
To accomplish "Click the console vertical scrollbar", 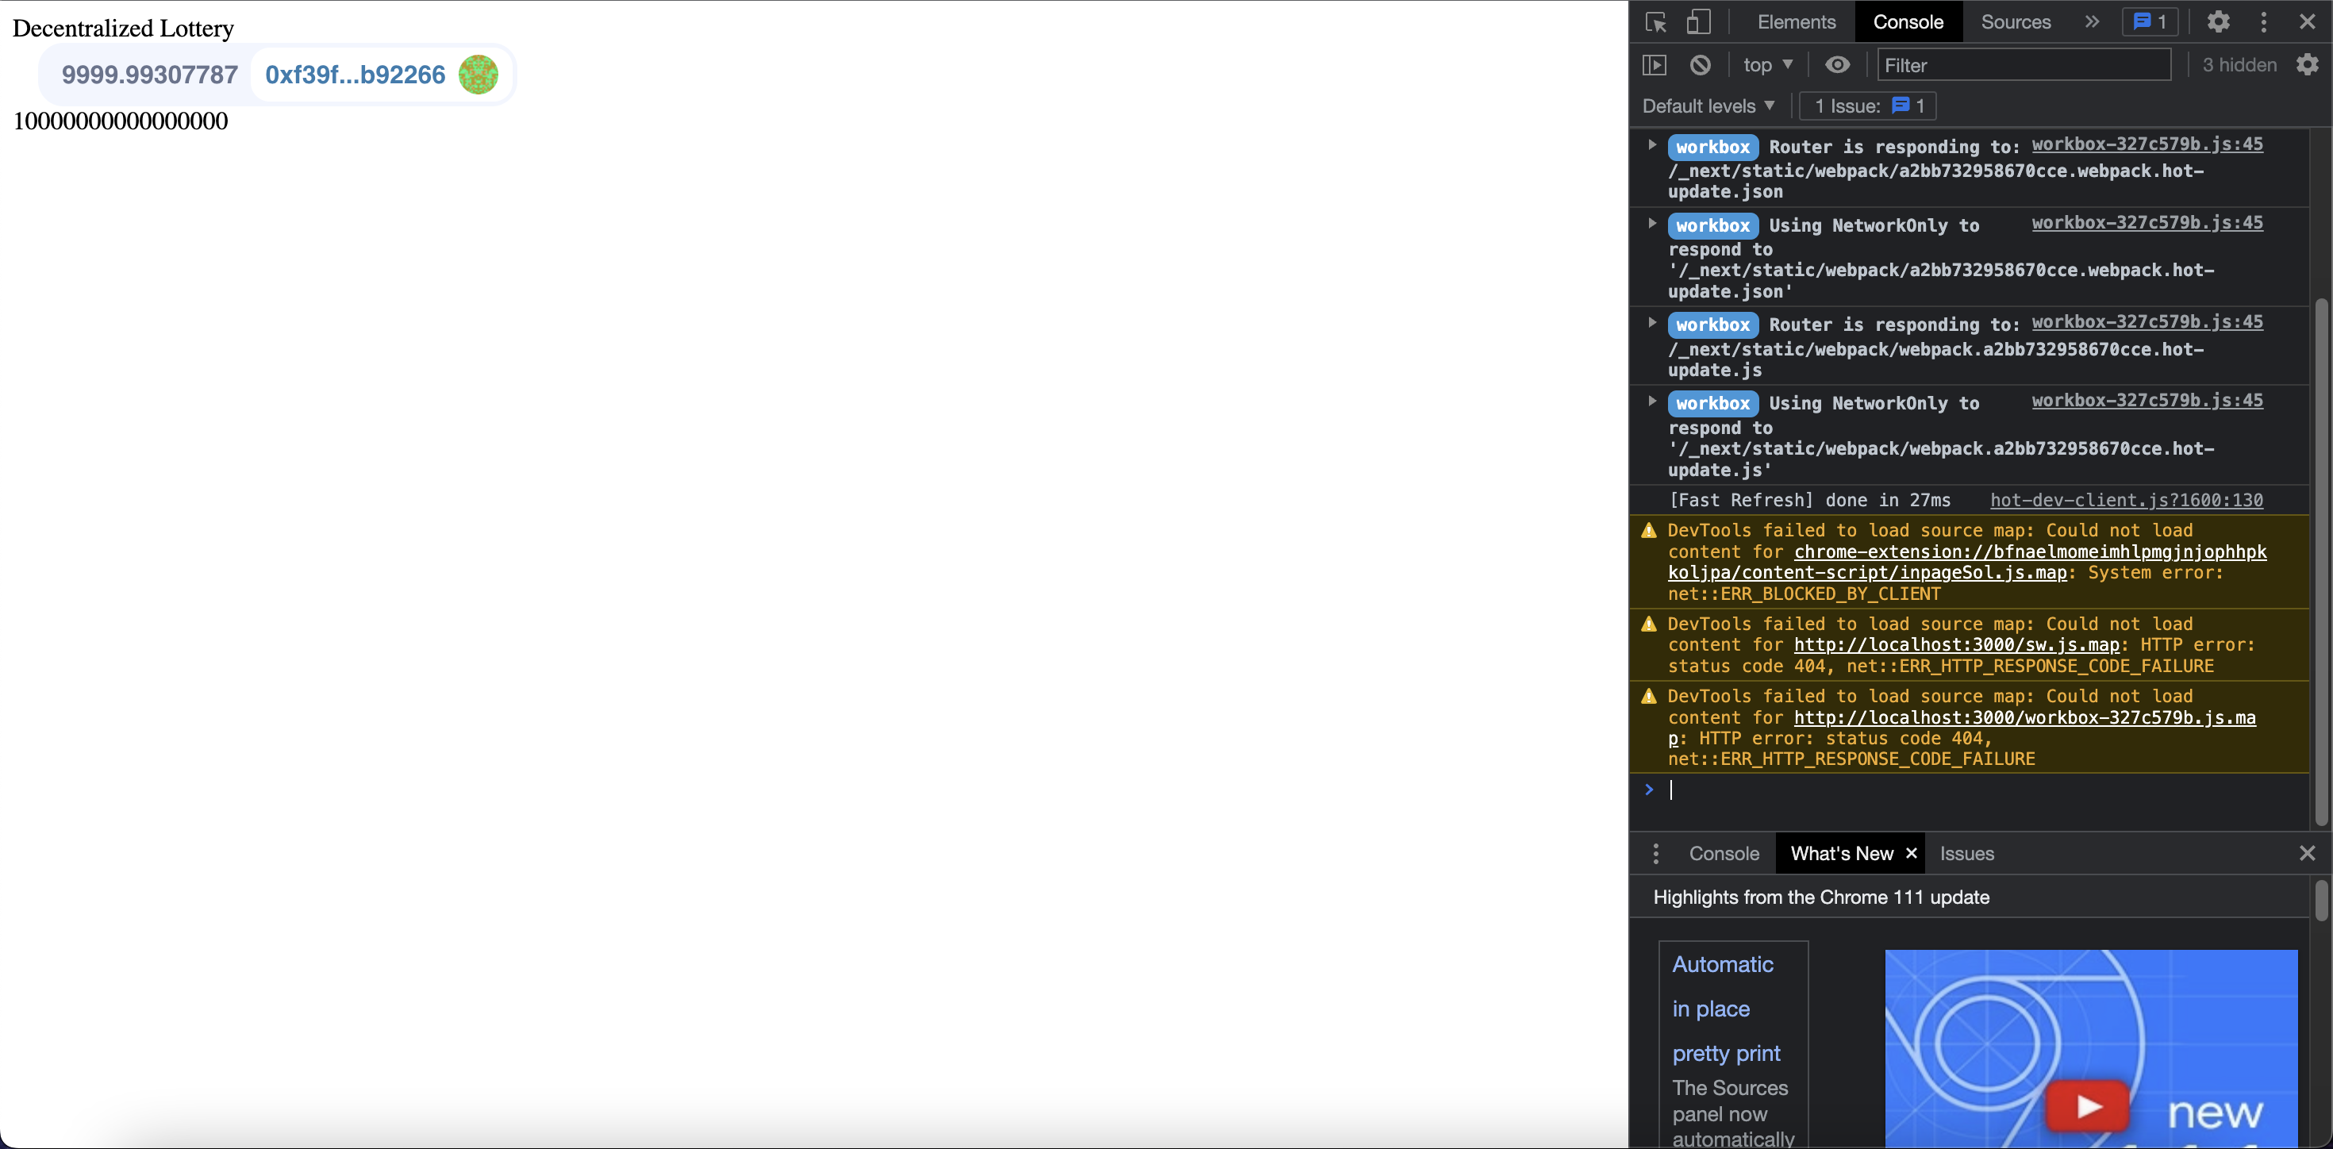I will pyautogui.click(x=2320, y=561).
